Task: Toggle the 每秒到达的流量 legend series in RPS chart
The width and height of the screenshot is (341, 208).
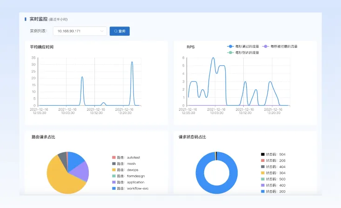Action: (x=243, y=53)
